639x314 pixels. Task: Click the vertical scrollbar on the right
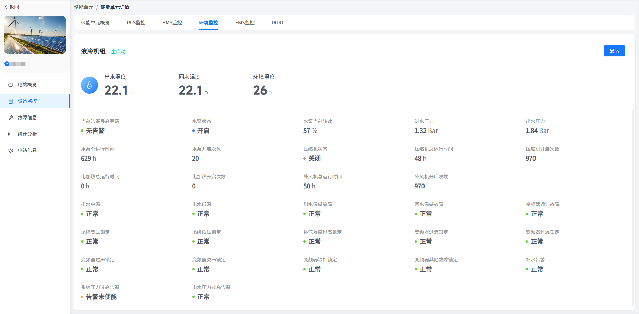pos(633,205)
